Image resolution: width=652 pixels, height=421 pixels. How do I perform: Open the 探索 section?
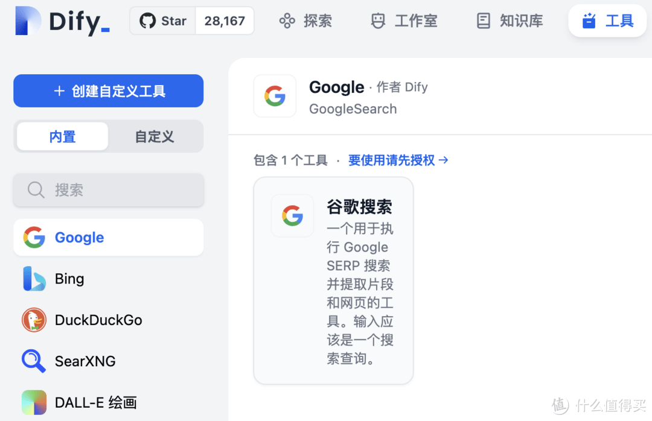305,21
